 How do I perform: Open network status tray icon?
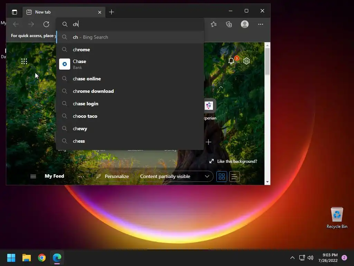pyautogui.click(x=302, y=258)
